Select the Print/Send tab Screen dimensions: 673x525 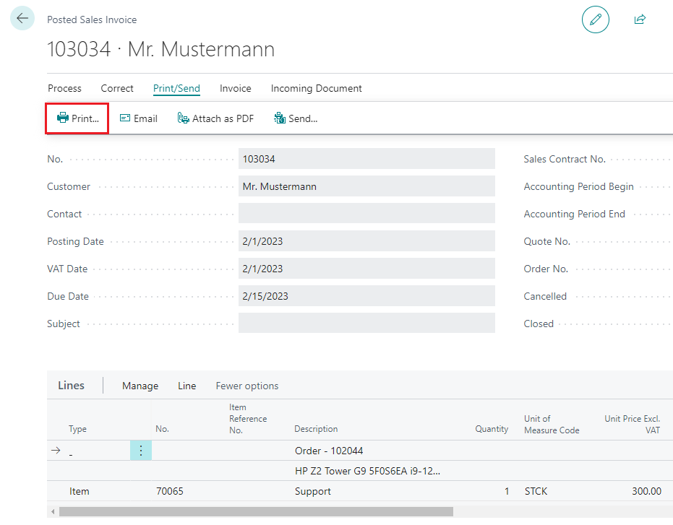pyautogui.click(x=176, y=88)
